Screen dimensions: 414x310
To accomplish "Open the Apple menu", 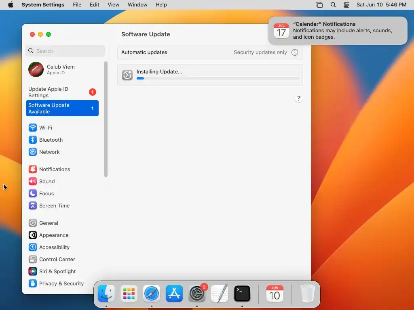I will coord(11,5).
